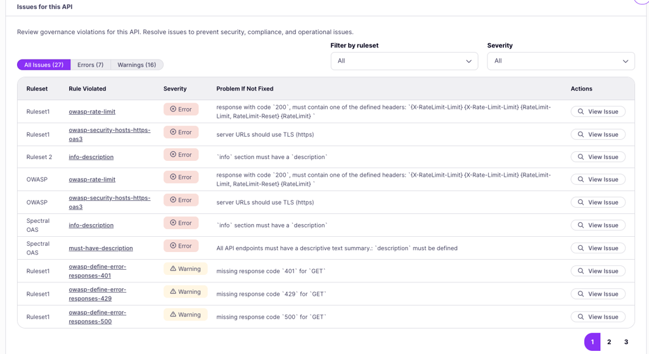The image size is (649, 354).
Task: Click magnifier icon in responses-401 View Issue button
Action: point(581,271)
